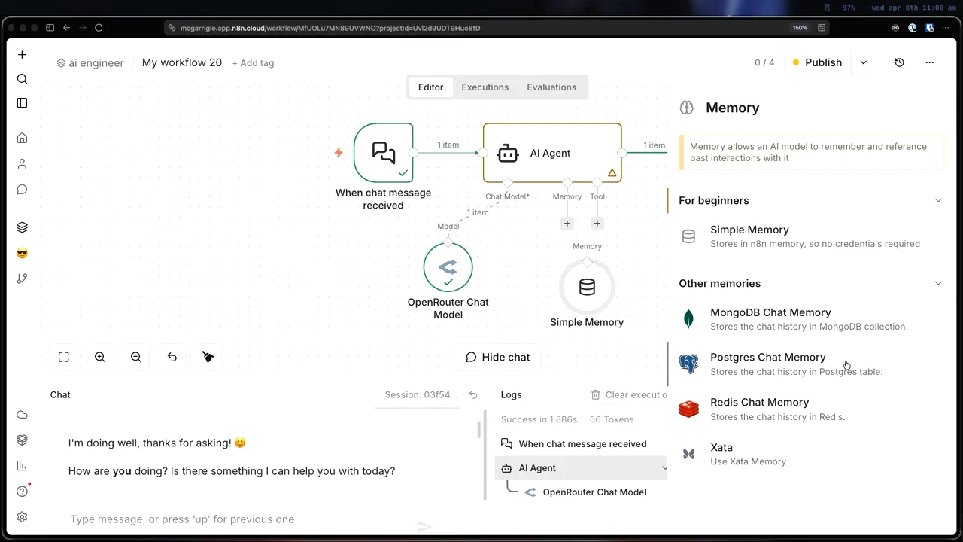The image size is (963, 542).
Task: Choose MongoDB Chat Memory option
Action: tap(811, 319)
